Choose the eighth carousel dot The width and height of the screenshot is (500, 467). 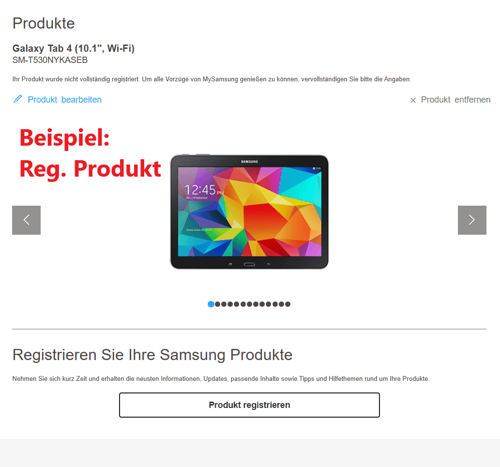tap(256, 304)
